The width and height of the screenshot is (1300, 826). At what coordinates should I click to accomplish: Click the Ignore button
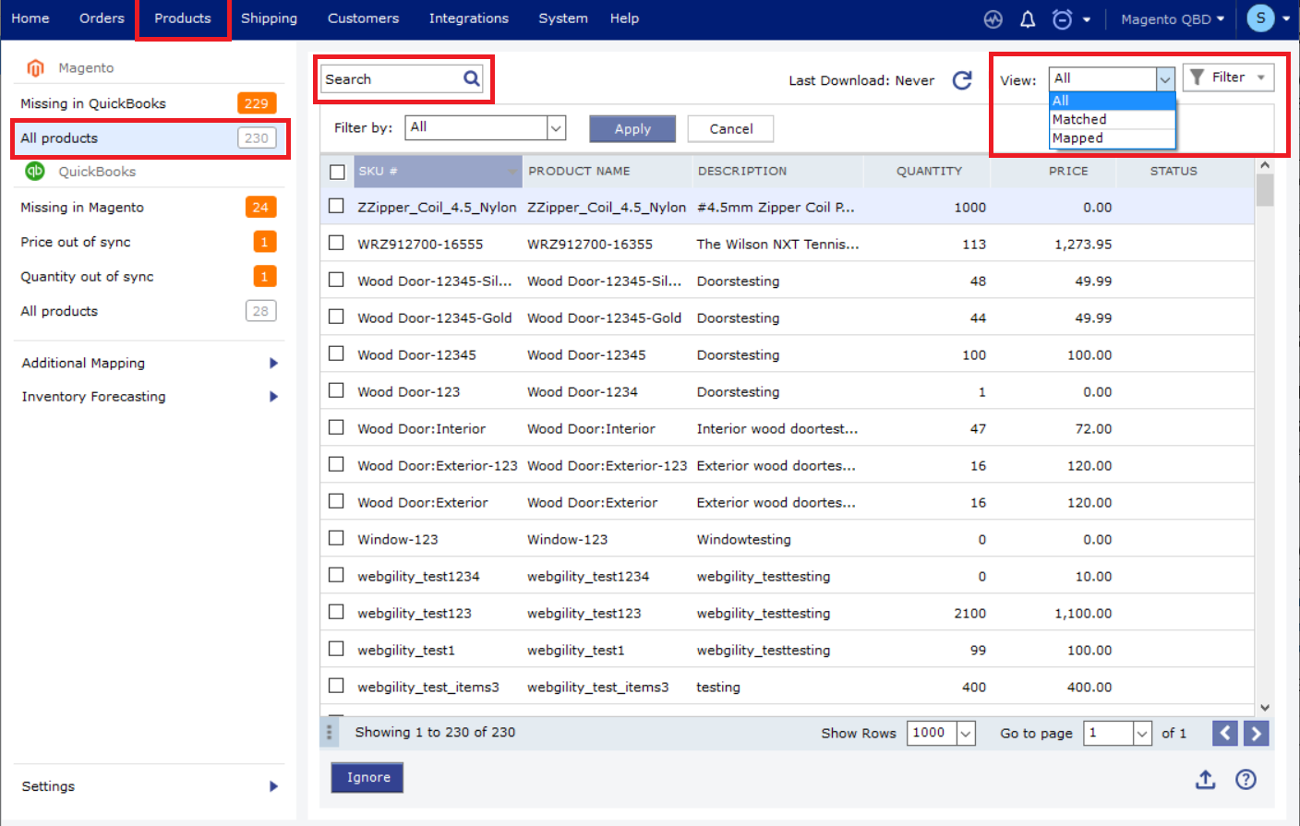pos(367,777)
